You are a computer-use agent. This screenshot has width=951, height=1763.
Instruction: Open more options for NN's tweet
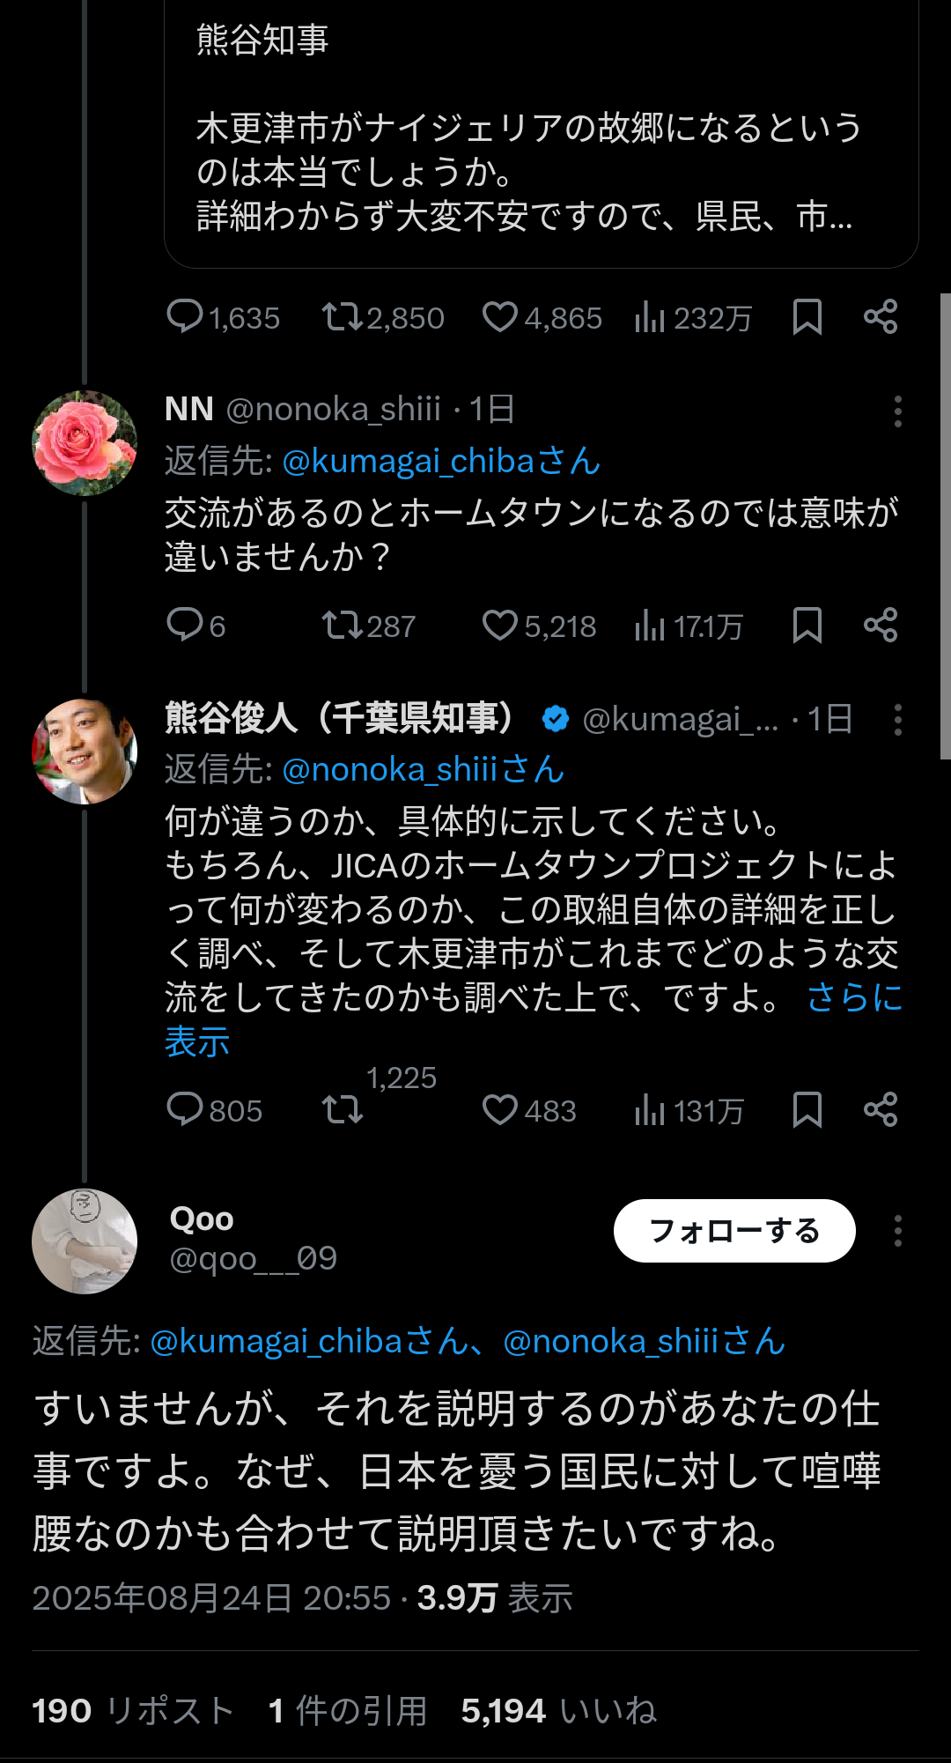(x=897, y=411)
